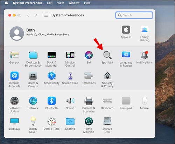Open Users & Groups settings
This screenshot has width=175, height=144.
tap(33, 75)
